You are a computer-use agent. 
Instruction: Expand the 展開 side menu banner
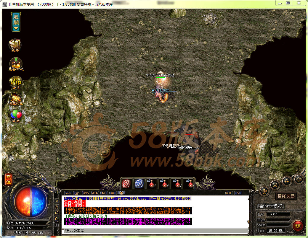(x=16, y=22)
